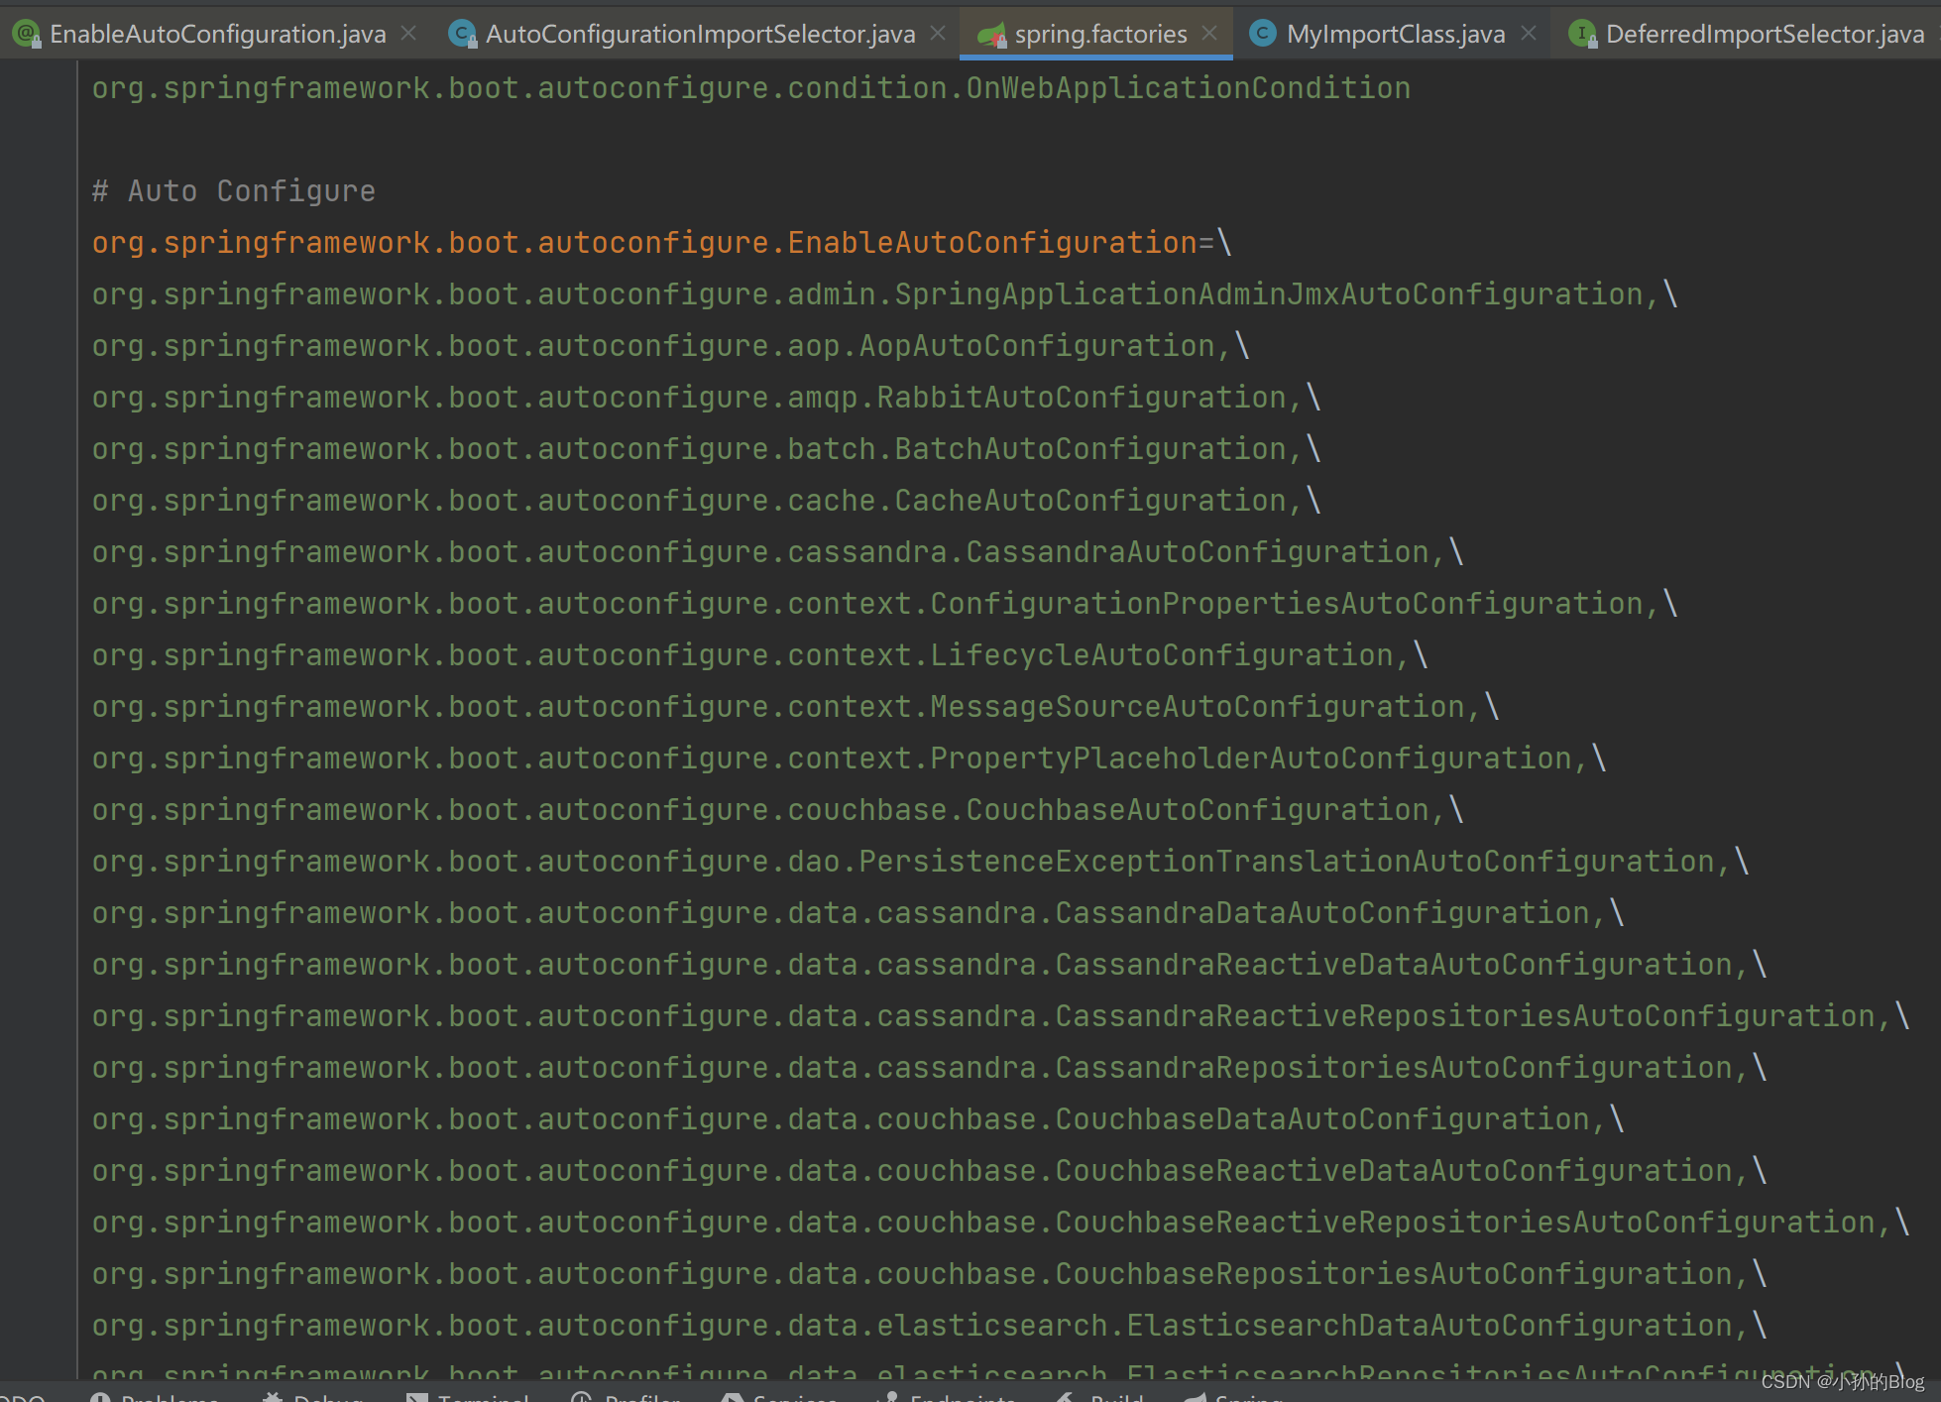Click the interface icon on DeferredImportSelector.java tab
1941x1402 pixels.
pos(1583,34)
